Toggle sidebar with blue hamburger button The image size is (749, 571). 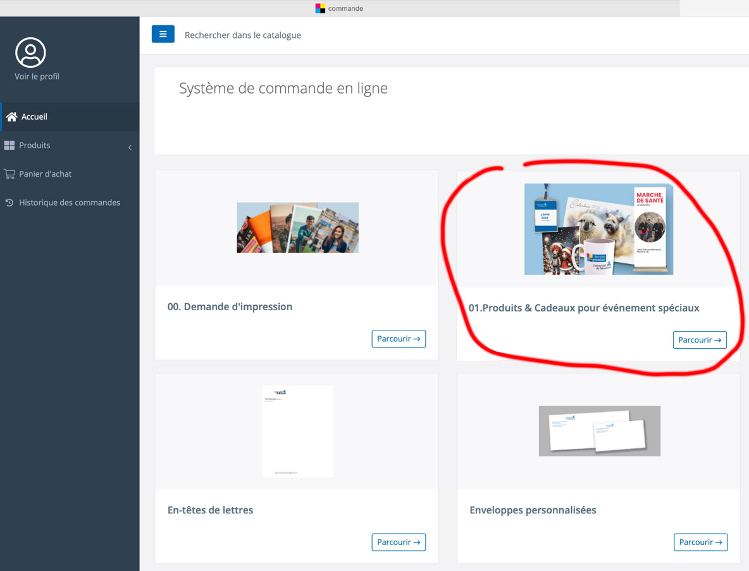tap(163, 34)
